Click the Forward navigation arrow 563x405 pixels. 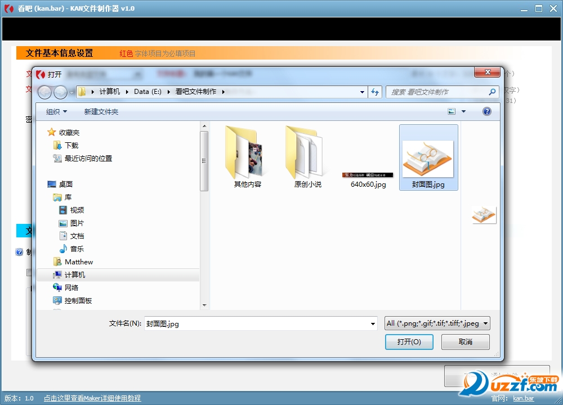(x=60, y=92)
